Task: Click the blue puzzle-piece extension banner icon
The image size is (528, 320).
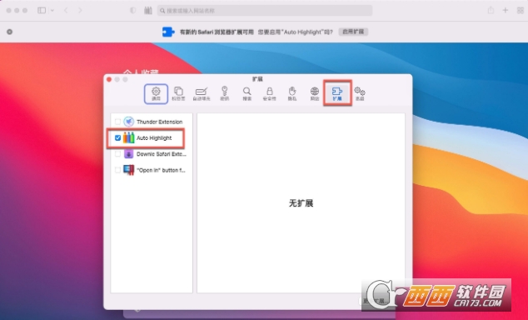Action: coord(168,32)
